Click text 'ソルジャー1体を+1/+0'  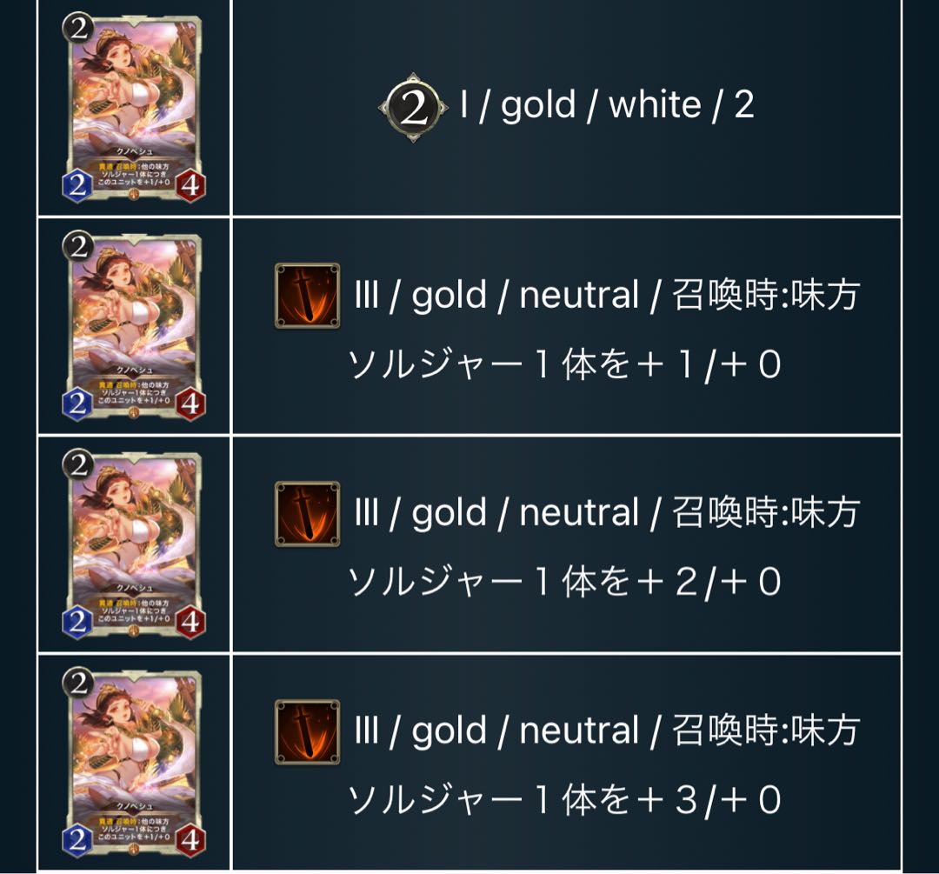[x=565, y=364]
